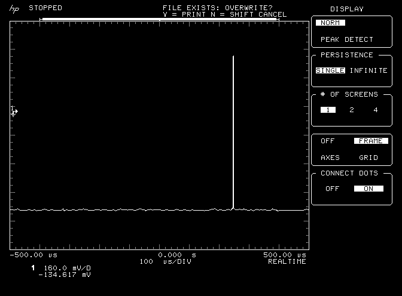Choose 1 for number of screens
Viewport: 402px width, 296px height.
(x=327, y=110)
